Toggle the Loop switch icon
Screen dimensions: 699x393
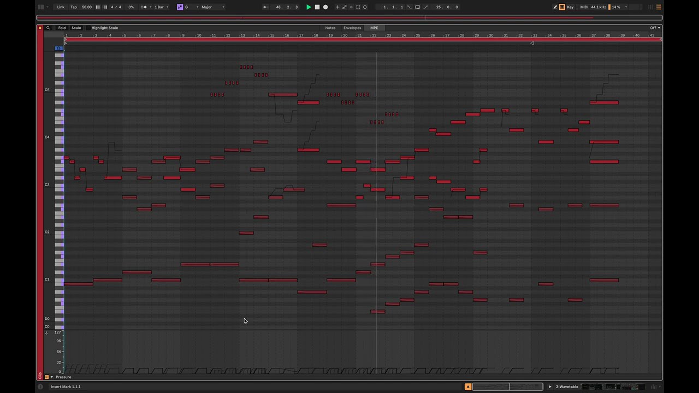(x=417, y=7)
